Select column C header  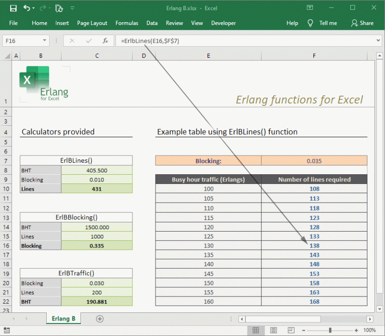[x=97, y=56]
